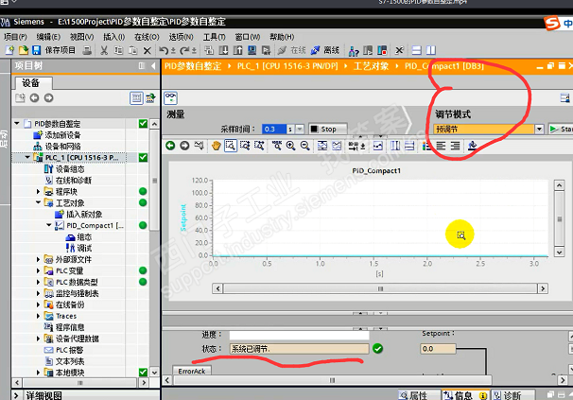Click the project tree scroll down arrow
Viewport: 573px width, 400px height.
pos(154,373)
